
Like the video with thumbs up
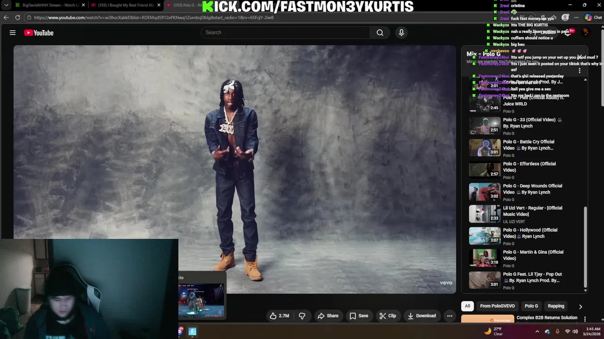click(279, 316)
